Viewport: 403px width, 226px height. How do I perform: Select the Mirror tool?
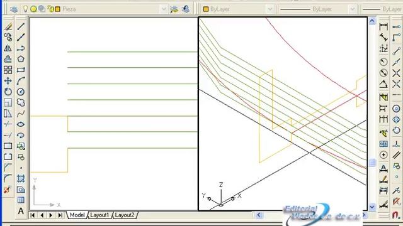click(8, 48)
